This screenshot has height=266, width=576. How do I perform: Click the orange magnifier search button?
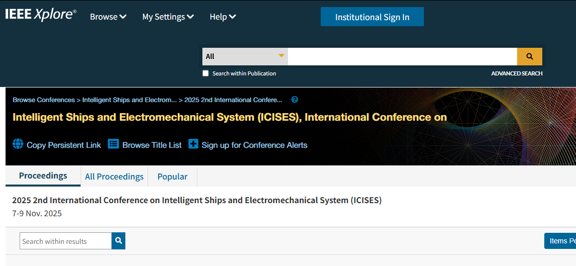coord(529,56)
